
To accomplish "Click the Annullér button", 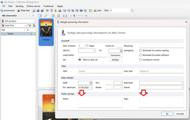I will pos(180,114).
